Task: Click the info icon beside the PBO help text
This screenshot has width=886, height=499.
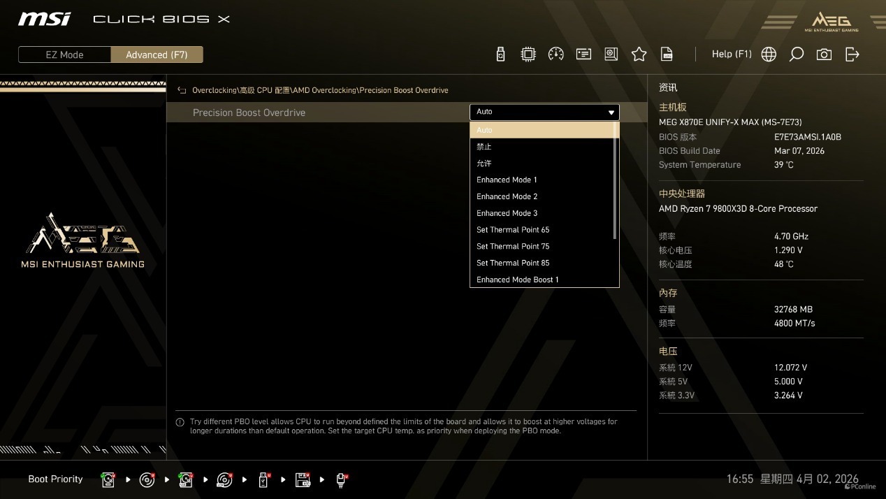Action: click(x=180, y=422)
